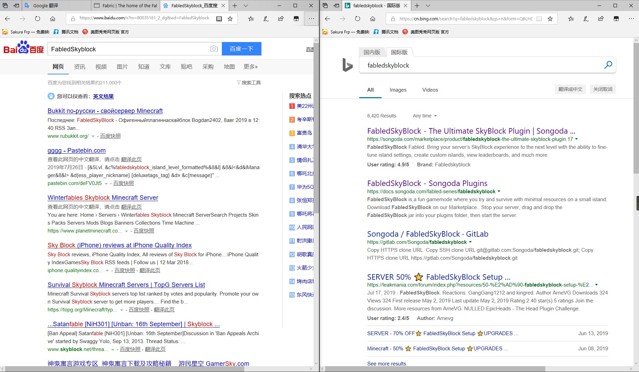Screen dimensions: 639x372
Task: Add Bing page to favorites star
Action: [x=550, y=19]
